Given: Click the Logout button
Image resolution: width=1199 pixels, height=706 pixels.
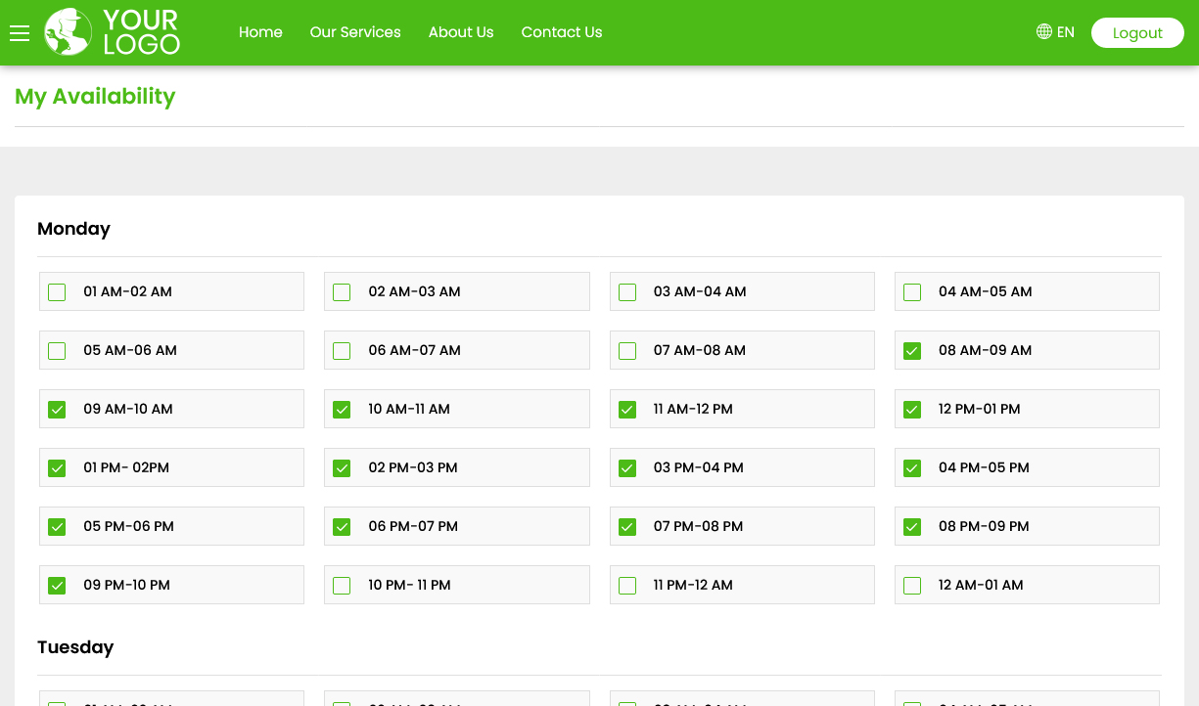Looking at the screenshot, I should click(x=1137, y=32).
